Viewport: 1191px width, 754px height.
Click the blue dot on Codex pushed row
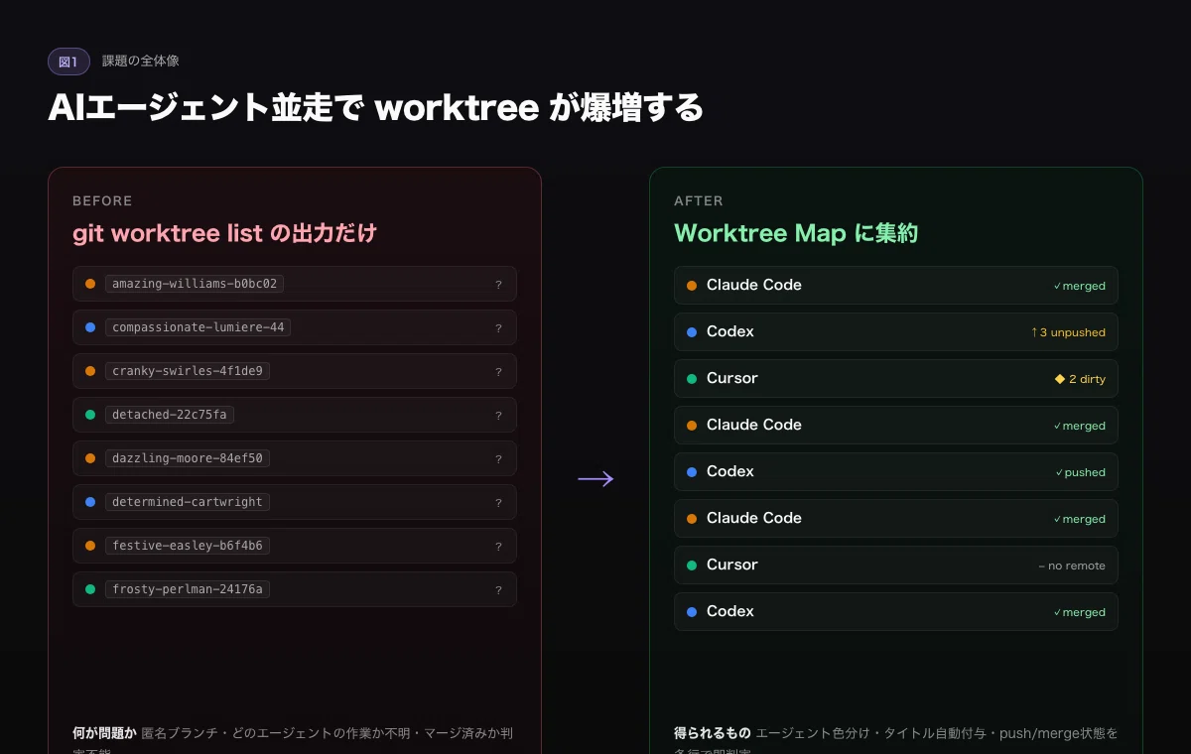point(692,472)
